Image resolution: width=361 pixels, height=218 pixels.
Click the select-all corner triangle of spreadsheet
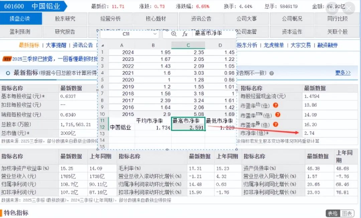click(103, 45)
